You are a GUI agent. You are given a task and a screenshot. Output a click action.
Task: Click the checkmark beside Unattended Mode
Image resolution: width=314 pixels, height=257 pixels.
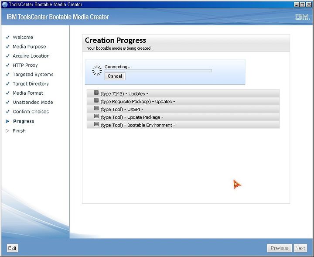(7, 102)
